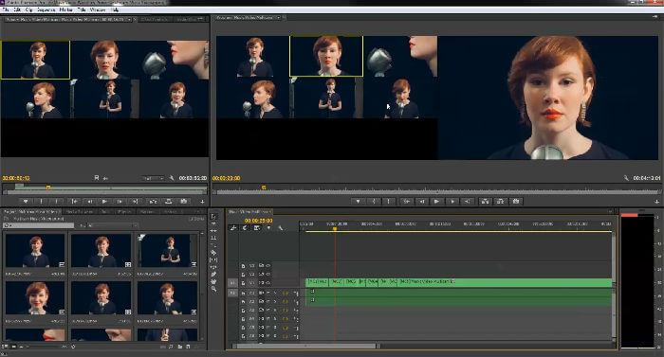Open button editor plus in Source monitor
This screenshot has width=664, height=357.
tap(202, 202)
